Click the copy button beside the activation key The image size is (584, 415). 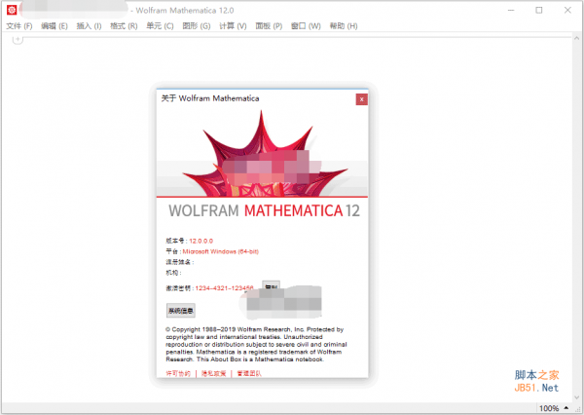(x=271, y=285)
